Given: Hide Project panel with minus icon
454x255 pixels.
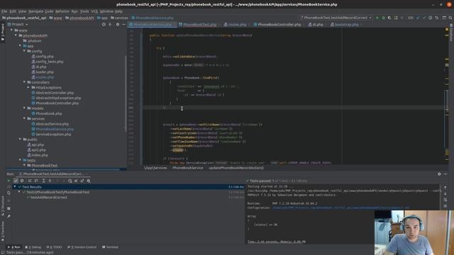Looking at the screenshot, I should pos(123,25).
